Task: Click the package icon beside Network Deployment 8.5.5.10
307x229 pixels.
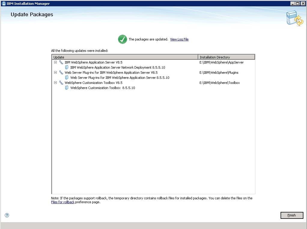Action: pos(67,67)
